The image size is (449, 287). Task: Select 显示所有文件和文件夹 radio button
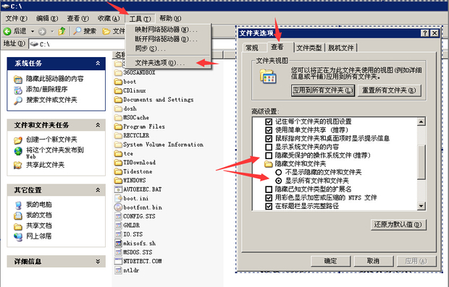(x=278, y=181)
